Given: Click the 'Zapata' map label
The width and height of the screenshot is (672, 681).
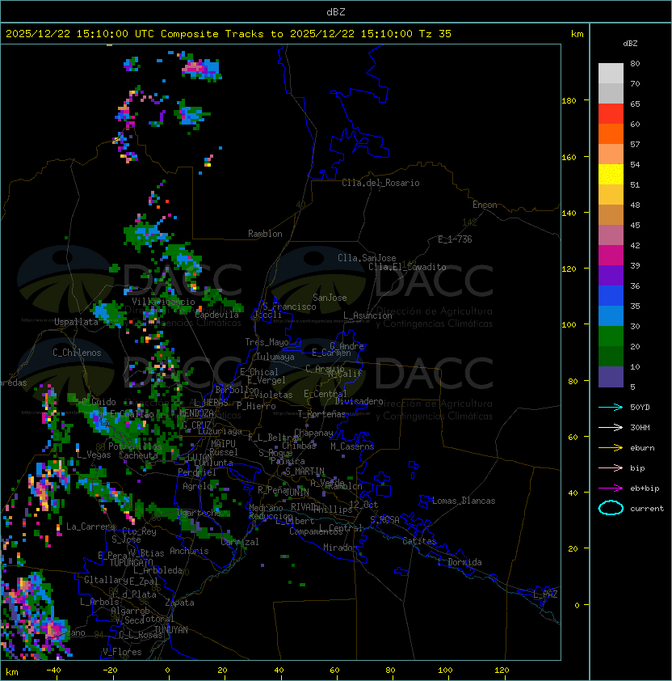Looking at the screenshot, I should pyautogui.click(x=179, y=603).
